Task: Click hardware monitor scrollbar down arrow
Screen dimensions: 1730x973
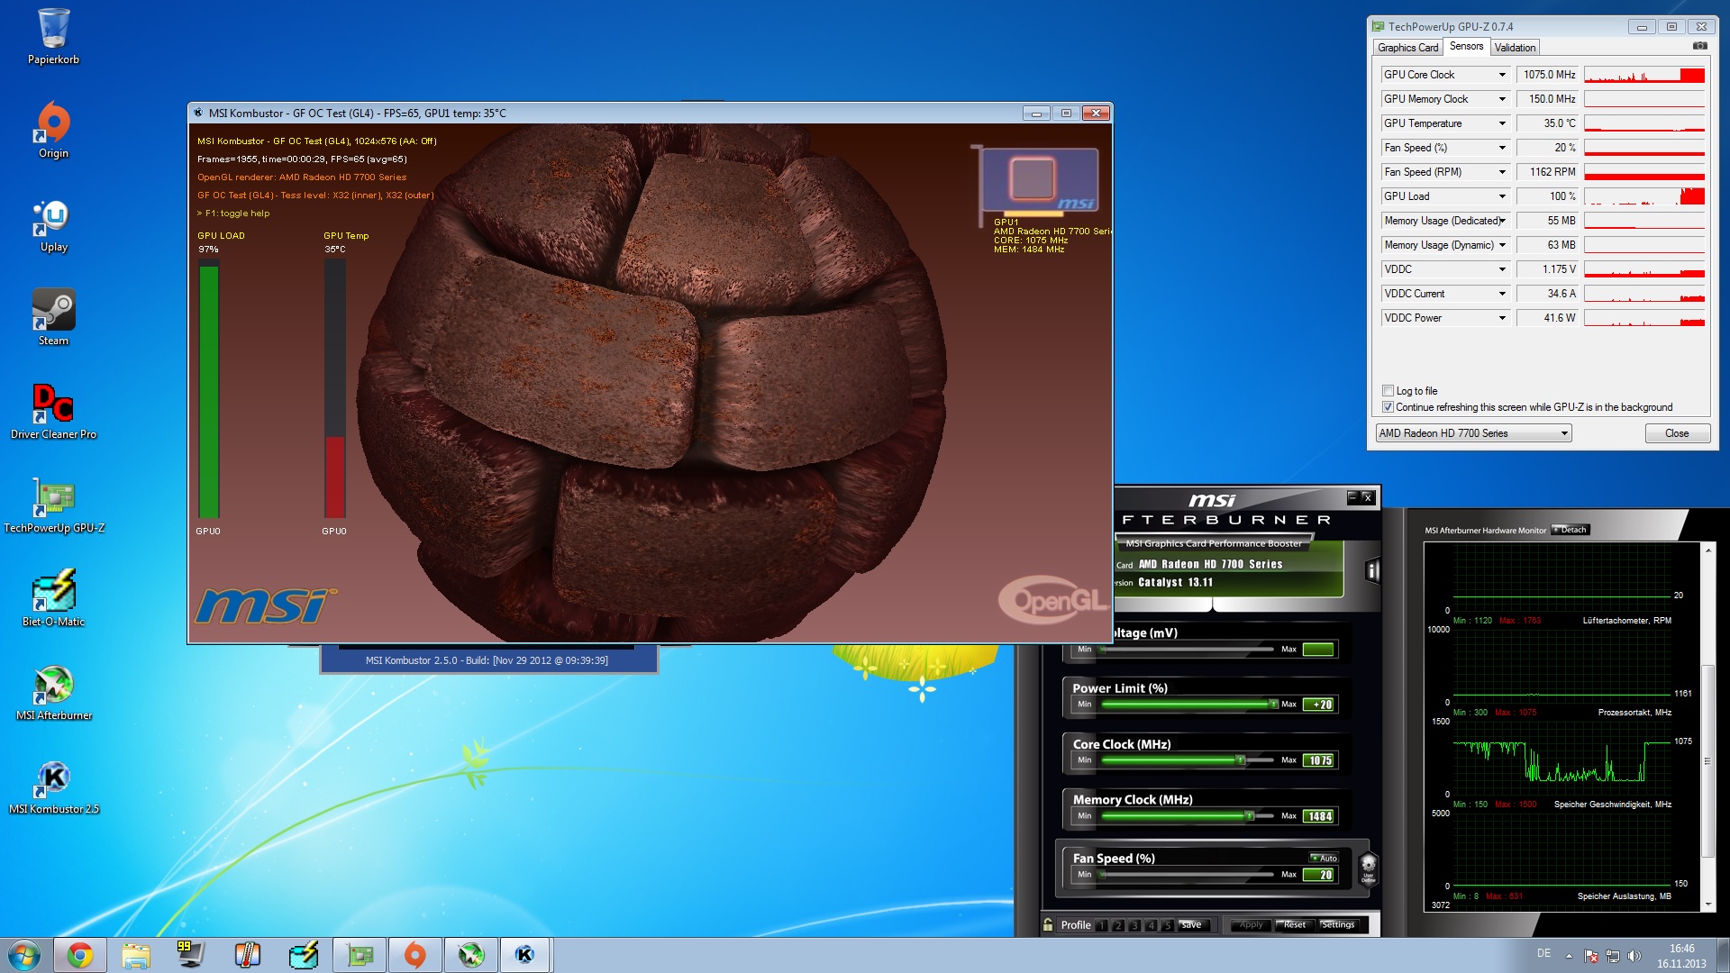Action: [1707, 904]
